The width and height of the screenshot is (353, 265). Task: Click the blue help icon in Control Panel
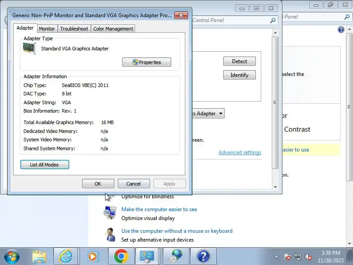click(x=341, y=30)
